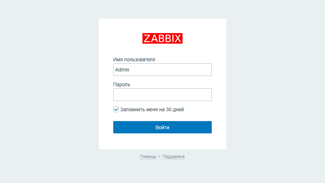Viewport: 325px width, 183px height.
Task: Focus the Имя пользователя input field
Action: tap(162, 70)
